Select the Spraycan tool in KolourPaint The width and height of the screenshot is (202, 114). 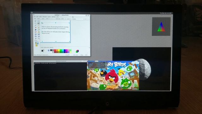coord(39,32)
